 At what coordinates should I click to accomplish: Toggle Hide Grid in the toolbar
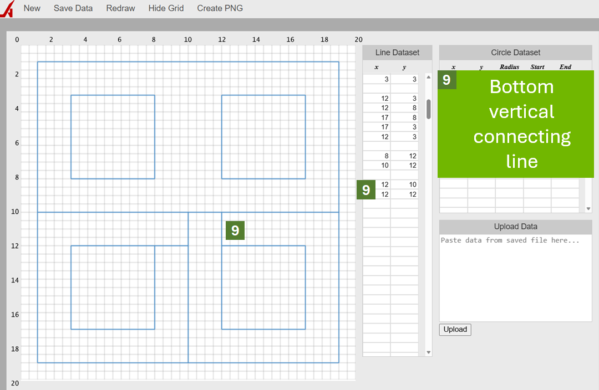coord(166,8)
